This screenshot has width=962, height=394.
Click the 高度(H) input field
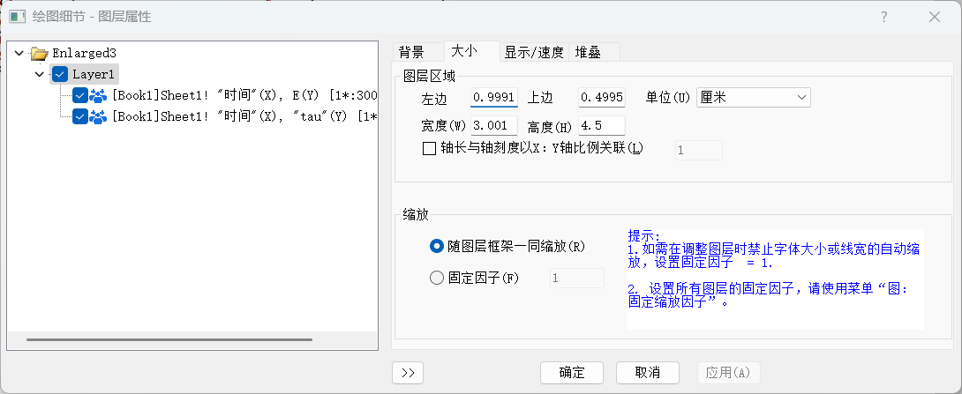coord(602,126)
